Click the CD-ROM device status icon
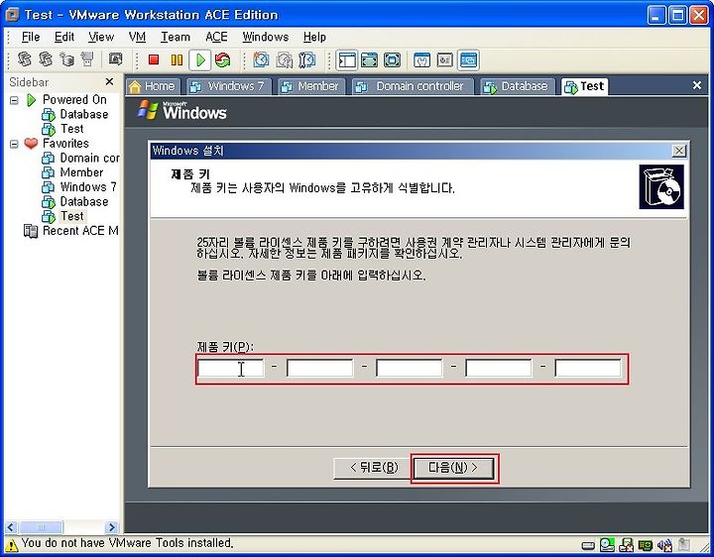The height and width of the screenshot is (557, 714). tap(607, 544)
